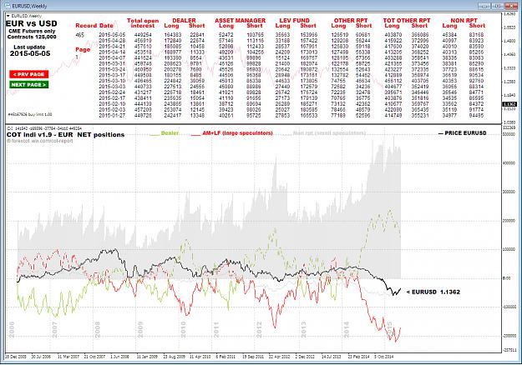
Task: Click the buy limit 1.00 order label
Action: (x=30, y=114)
